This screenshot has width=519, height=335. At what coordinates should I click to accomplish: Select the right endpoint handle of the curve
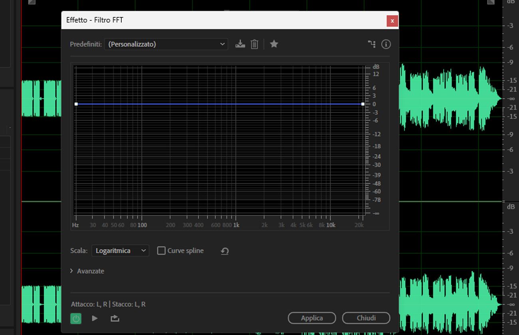click(x=362, y=104)
